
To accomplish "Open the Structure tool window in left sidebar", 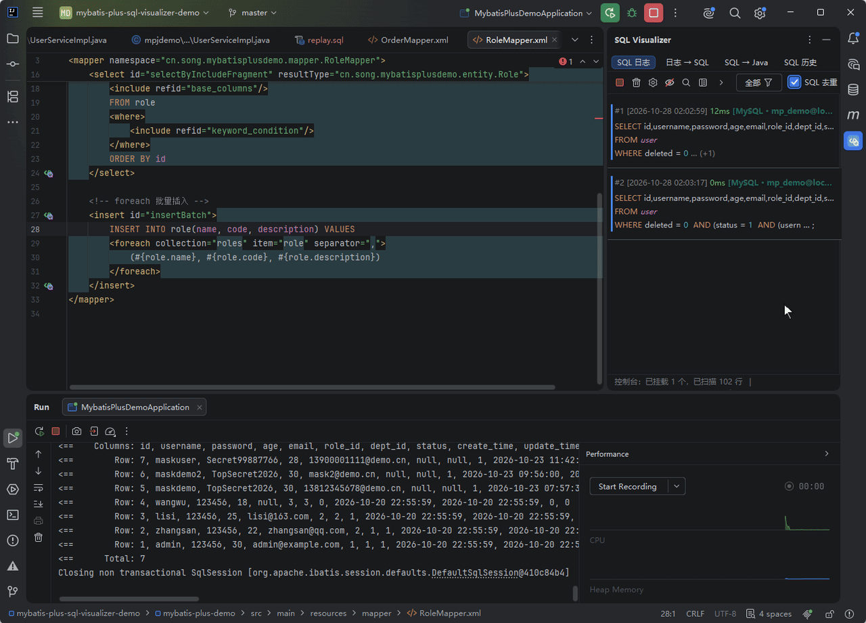I will 13,96.
